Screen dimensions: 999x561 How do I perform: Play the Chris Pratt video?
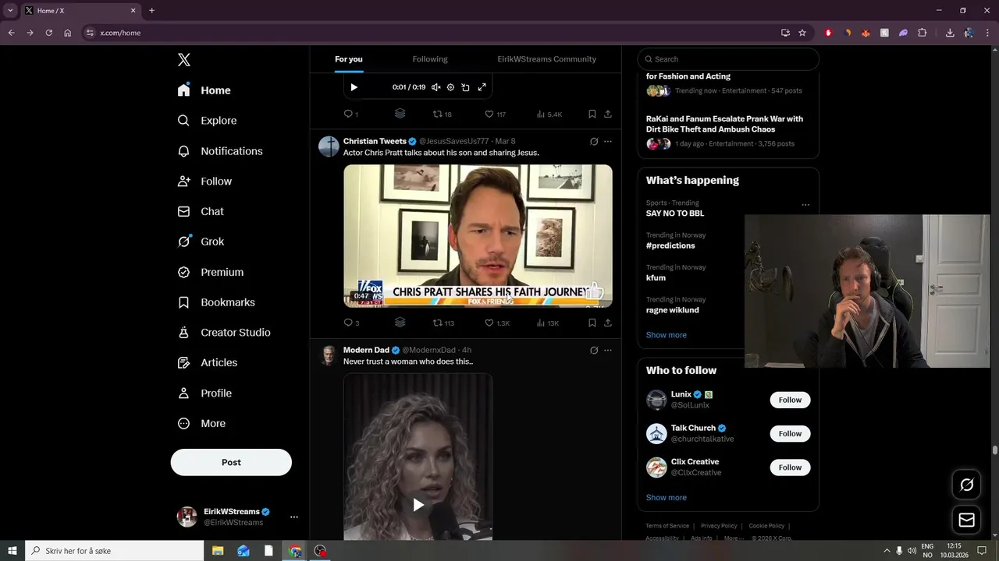click(478, 235)
